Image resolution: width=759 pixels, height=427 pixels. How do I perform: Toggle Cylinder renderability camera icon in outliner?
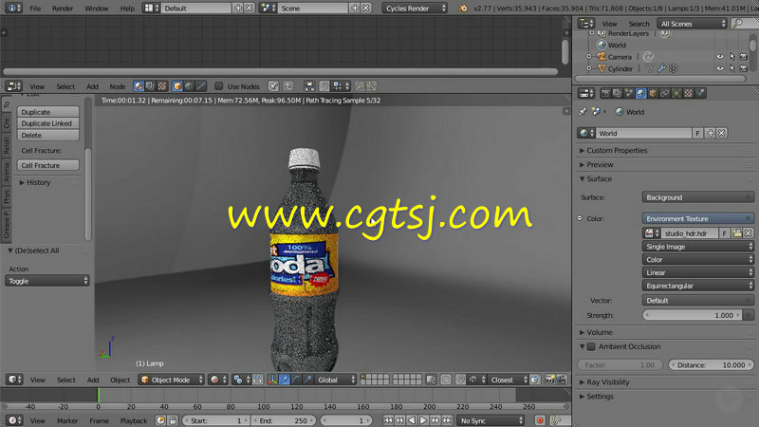(744, 68)
